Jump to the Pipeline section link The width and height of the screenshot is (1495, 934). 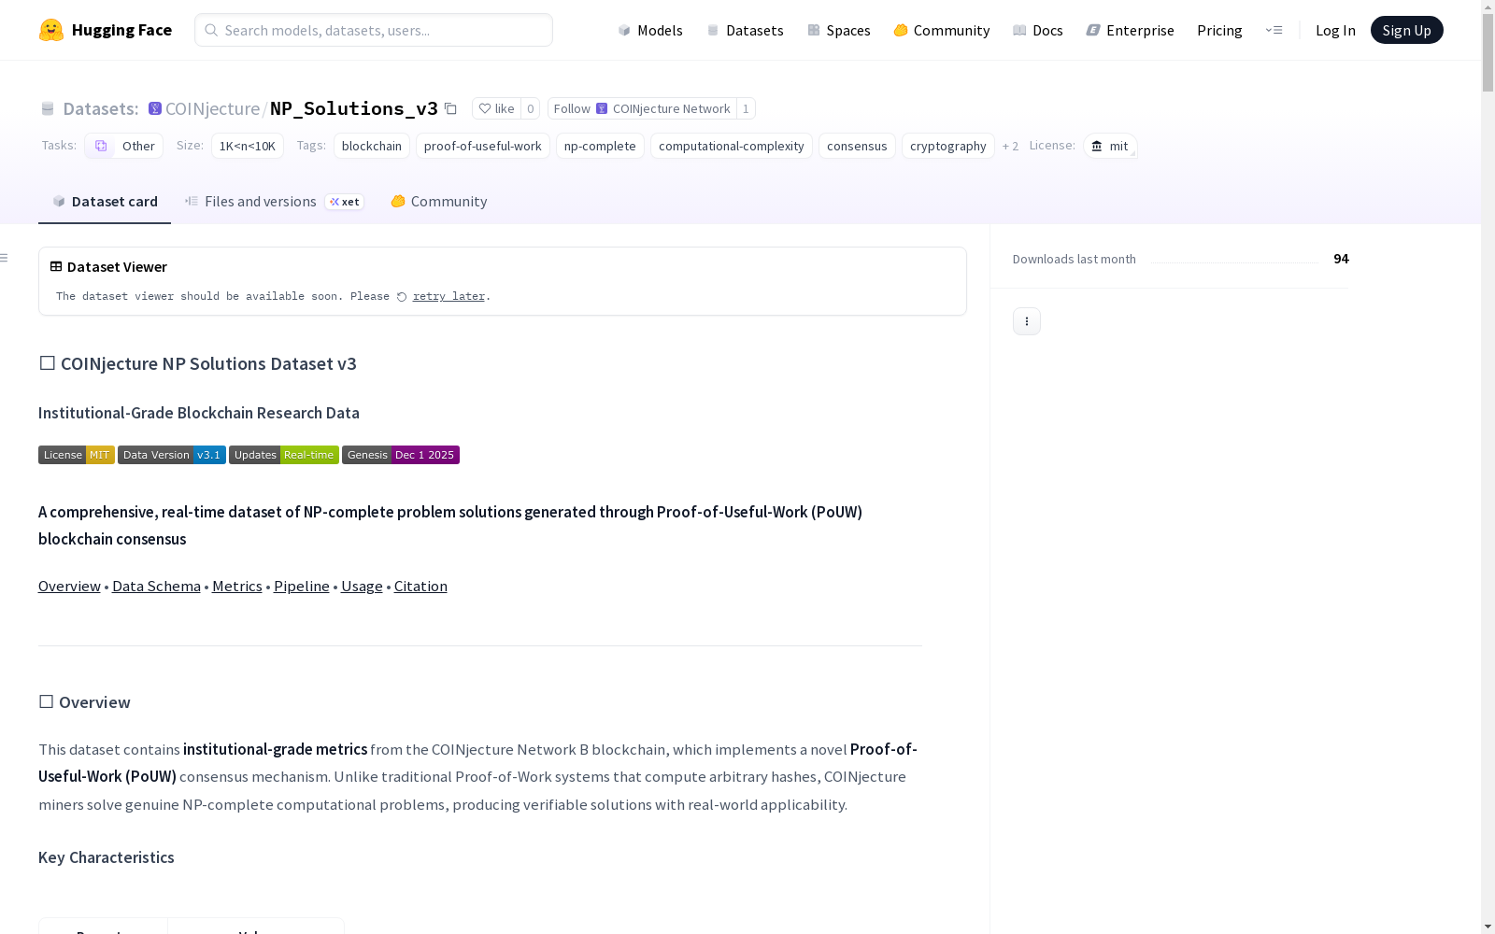click(302, 587)
